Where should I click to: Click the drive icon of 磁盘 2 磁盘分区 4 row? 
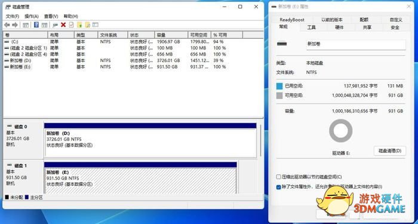click(x=7, y=54)
